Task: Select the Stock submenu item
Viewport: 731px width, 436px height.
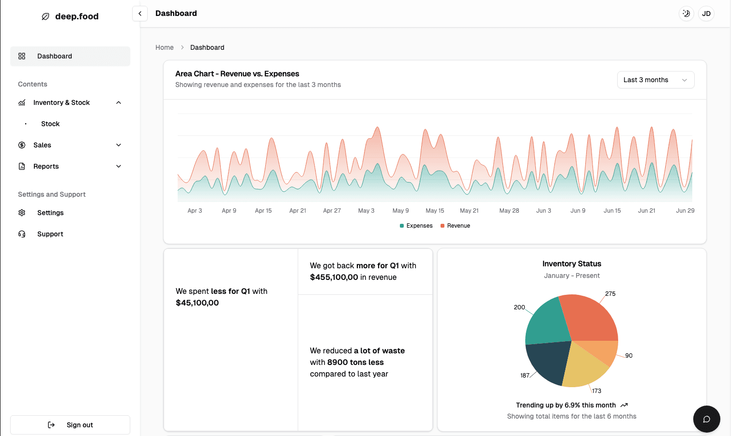Action: (x=50, y=124)
